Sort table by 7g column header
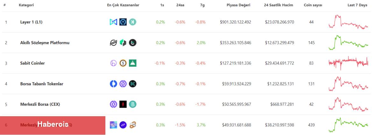The image size is (382, 135). 203,5
